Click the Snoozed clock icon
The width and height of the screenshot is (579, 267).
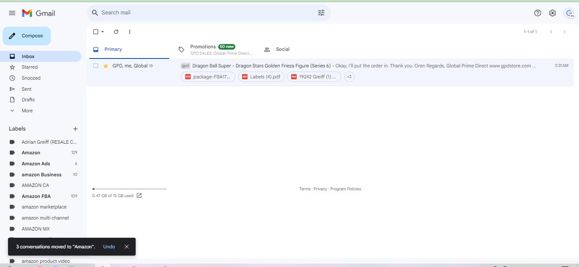[x=12, y=78]
